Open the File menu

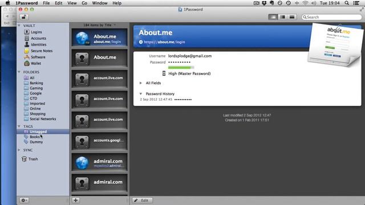click(46, 3)
